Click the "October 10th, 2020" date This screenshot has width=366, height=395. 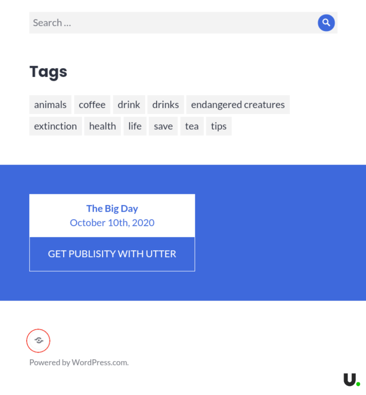tap(112, 223)
